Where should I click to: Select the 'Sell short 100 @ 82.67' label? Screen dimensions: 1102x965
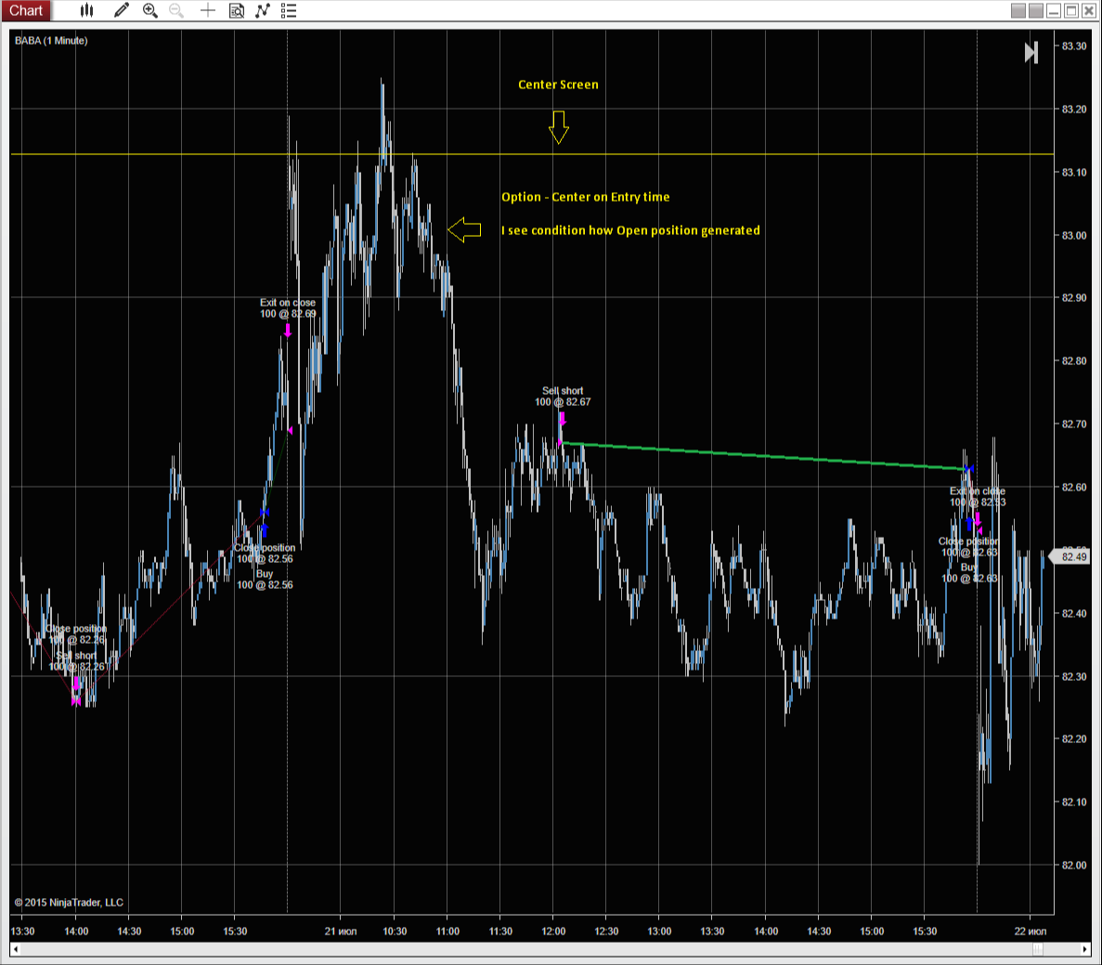pyautogui.click(x=563, y=397)
